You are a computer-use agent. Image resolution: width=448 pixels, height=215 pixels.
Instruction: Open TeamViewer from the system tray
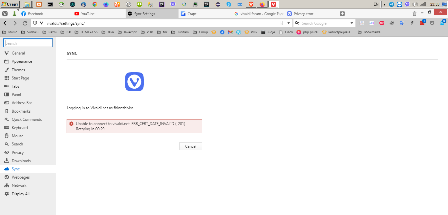point(399,4)
